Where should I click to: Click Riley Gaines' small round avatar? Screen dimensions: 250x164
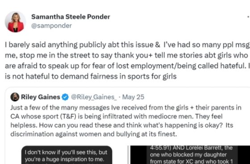[x=15, y=97]
